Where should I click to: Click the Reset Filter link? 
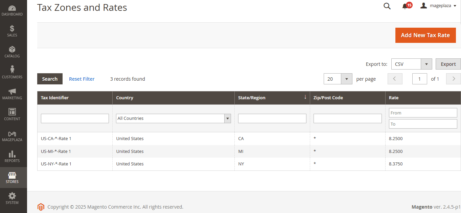82,79
